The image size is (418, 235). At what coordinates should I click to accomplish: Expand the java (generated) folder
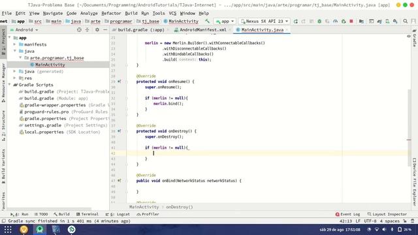tap(15, 71)
